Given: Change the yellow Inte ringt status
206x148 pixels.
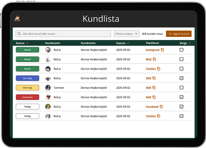Looking at the screenshot, I should (x=28, y=88).
